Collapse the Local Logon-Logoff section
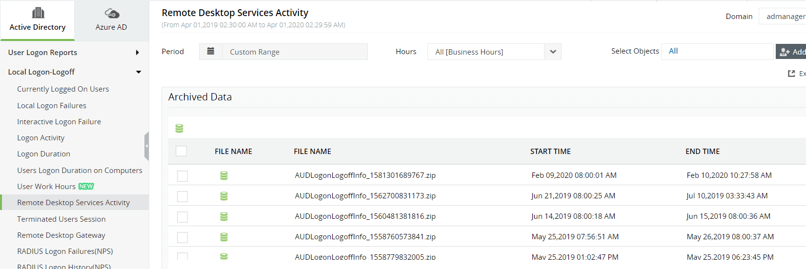 click(139, 72)
